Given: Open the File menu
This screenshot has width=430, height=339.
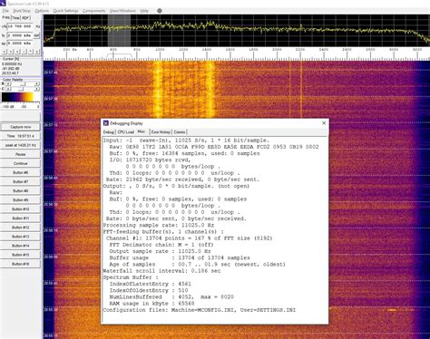Looking at the screenshot, I should pyautogui.click(x=5, y=11).
